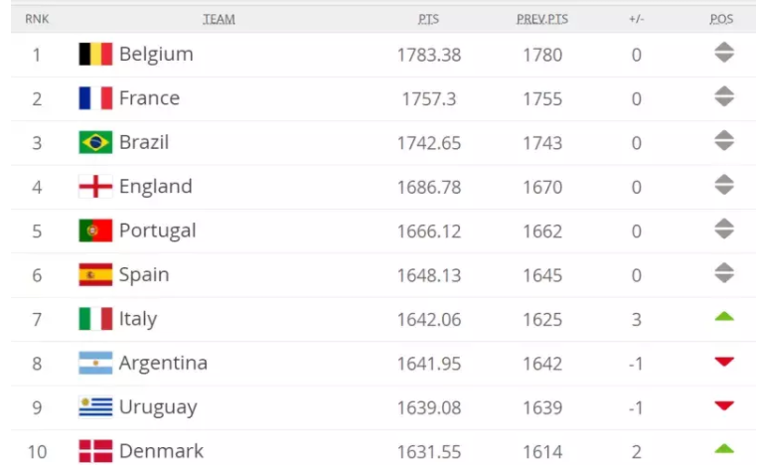Click the Uruguay flag icon
The image size is (757, 465).
pyautogui.click(x=95, y=406)
